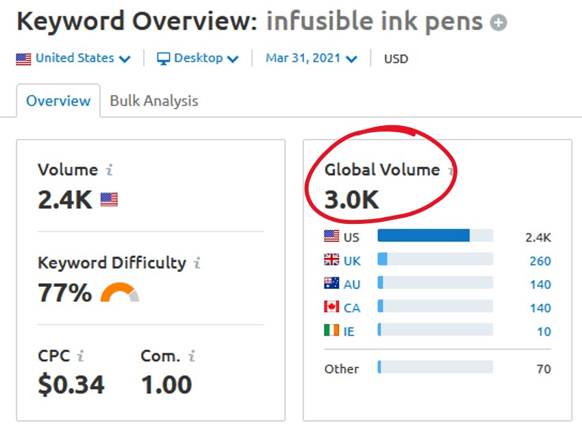
Task: Click the CA country link
Action: [351, 307]
